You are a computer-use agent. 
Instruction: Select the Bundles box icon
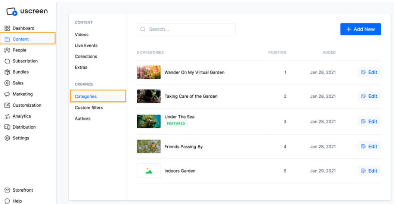(x=7, y=72)
